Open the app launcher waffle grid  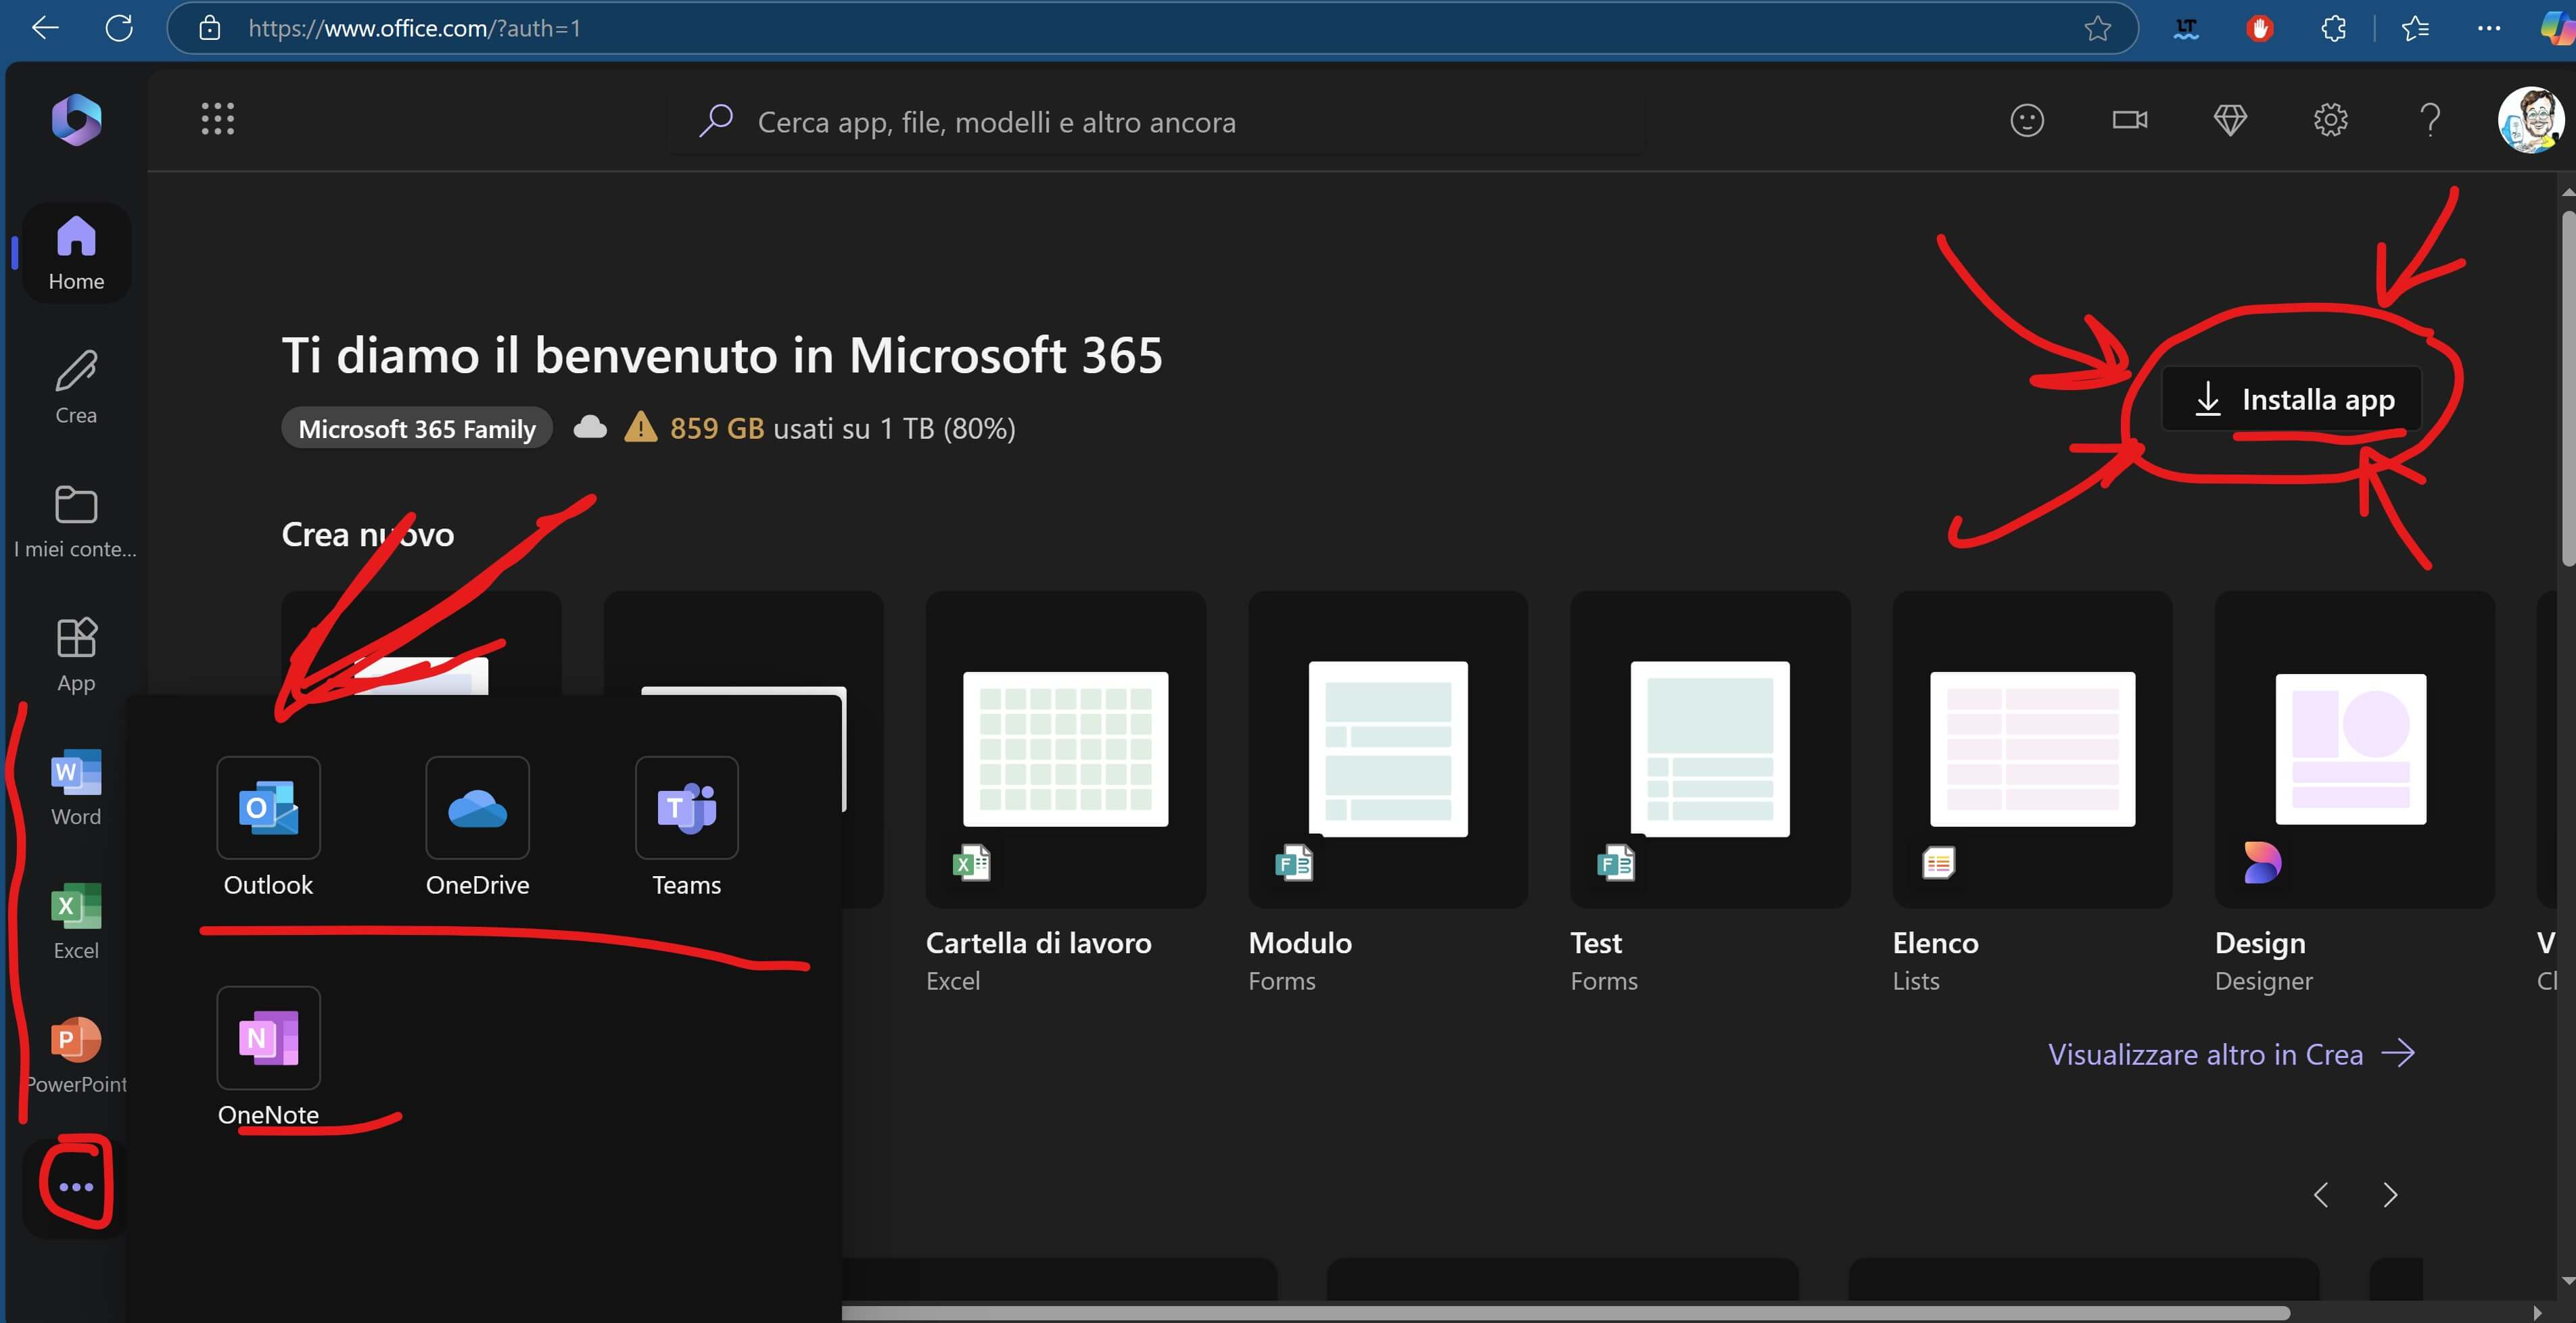(x=217, y=119)
